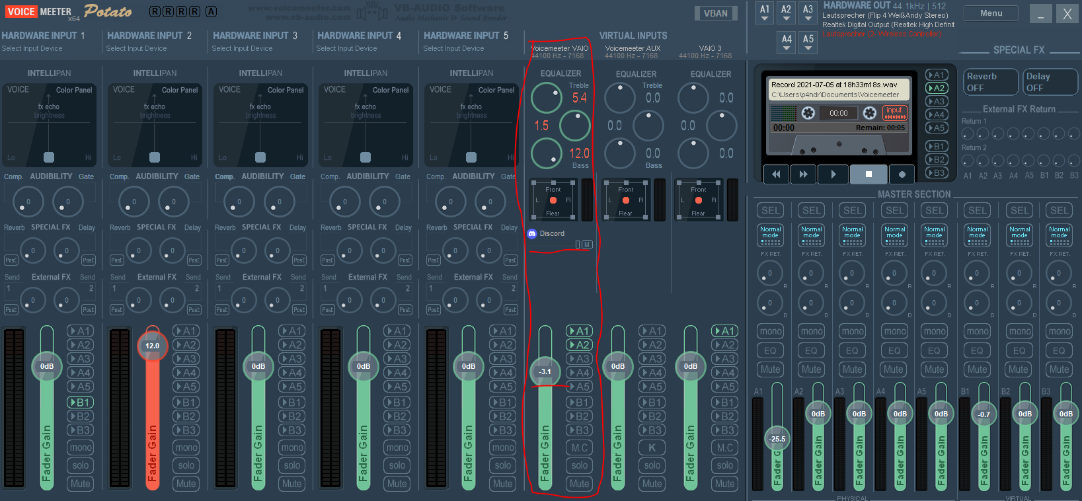1082x501 pixels.
Task: Open the VBAN configuration
Action: (715, 13)
